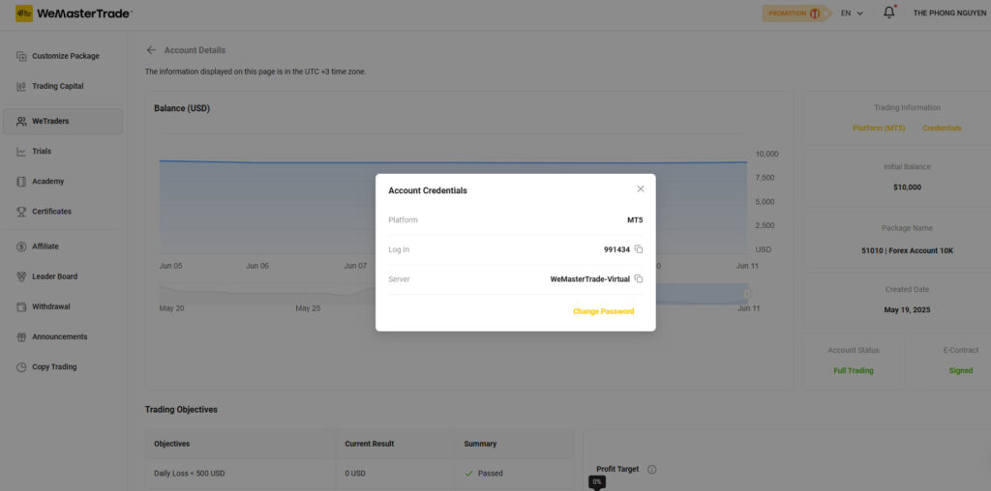Click the Affiliate dollar icon
Screen dimensions: 991x491
coord(21,246)
